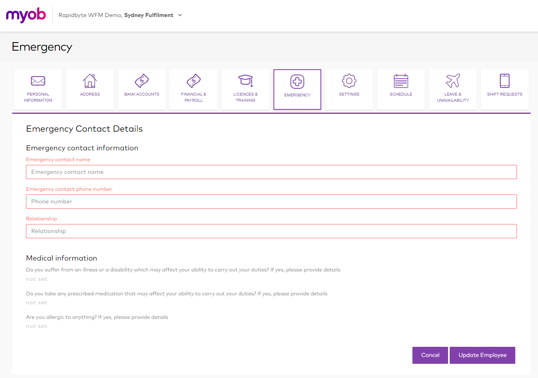Switch to the Emergency tab
The image size is (538, 378).
tap(297, 89)
